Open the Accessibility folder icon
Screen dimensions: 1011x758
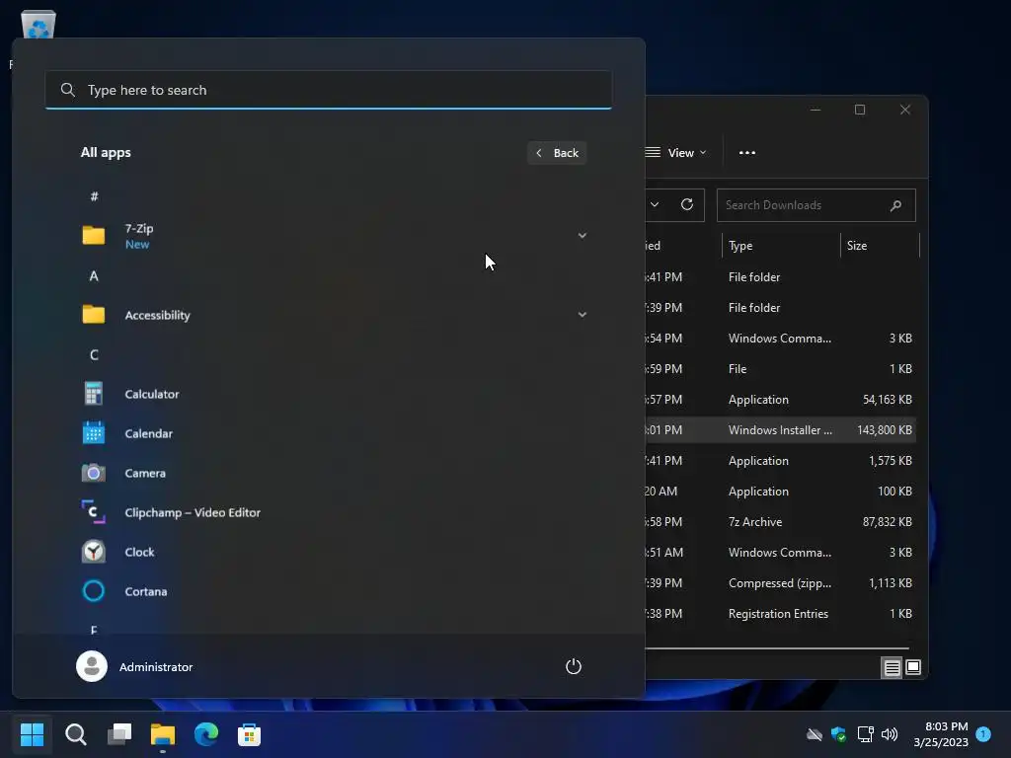(x=94, y=315)
